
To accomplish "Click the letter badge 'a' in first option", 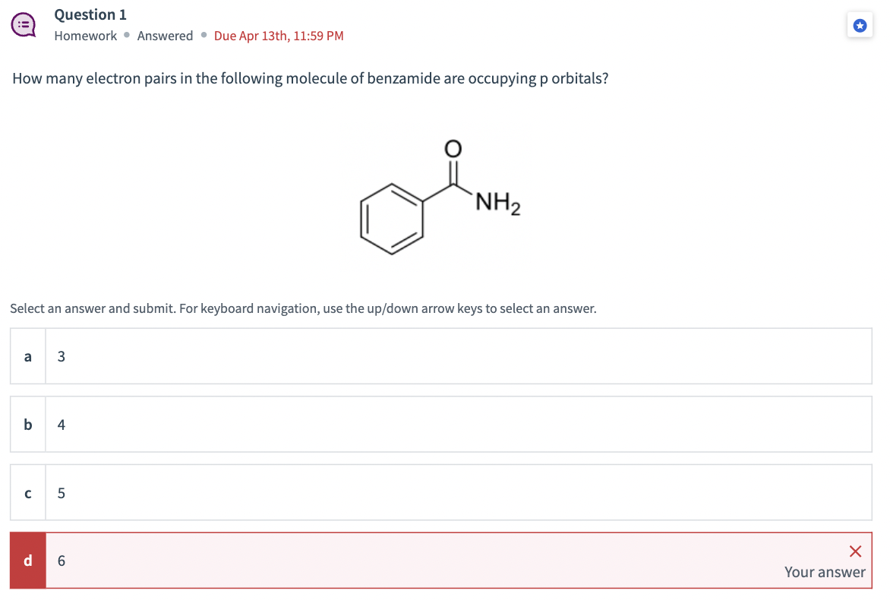I will [27, 356].
